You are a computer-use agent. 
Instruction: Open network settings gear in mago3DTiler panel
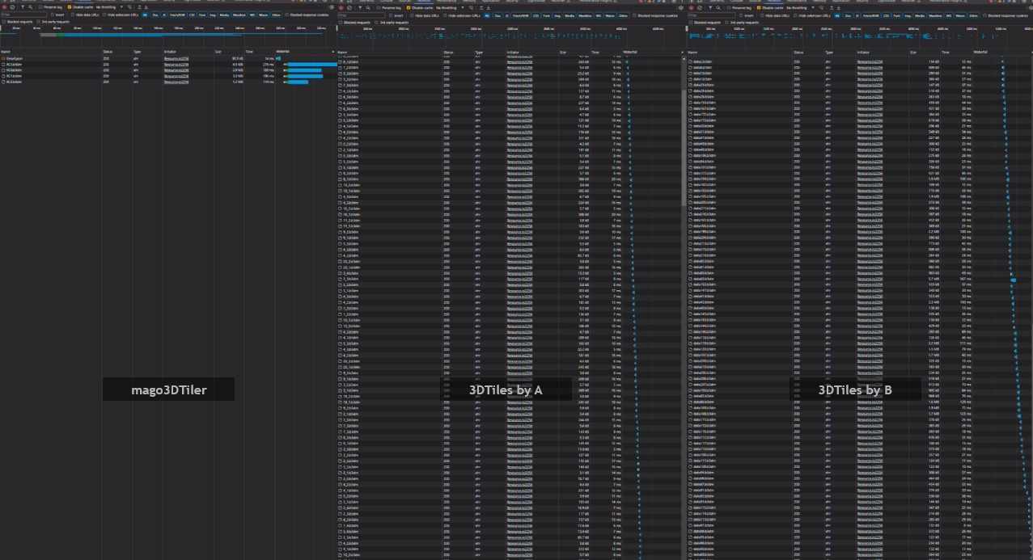tap(332, 7)
